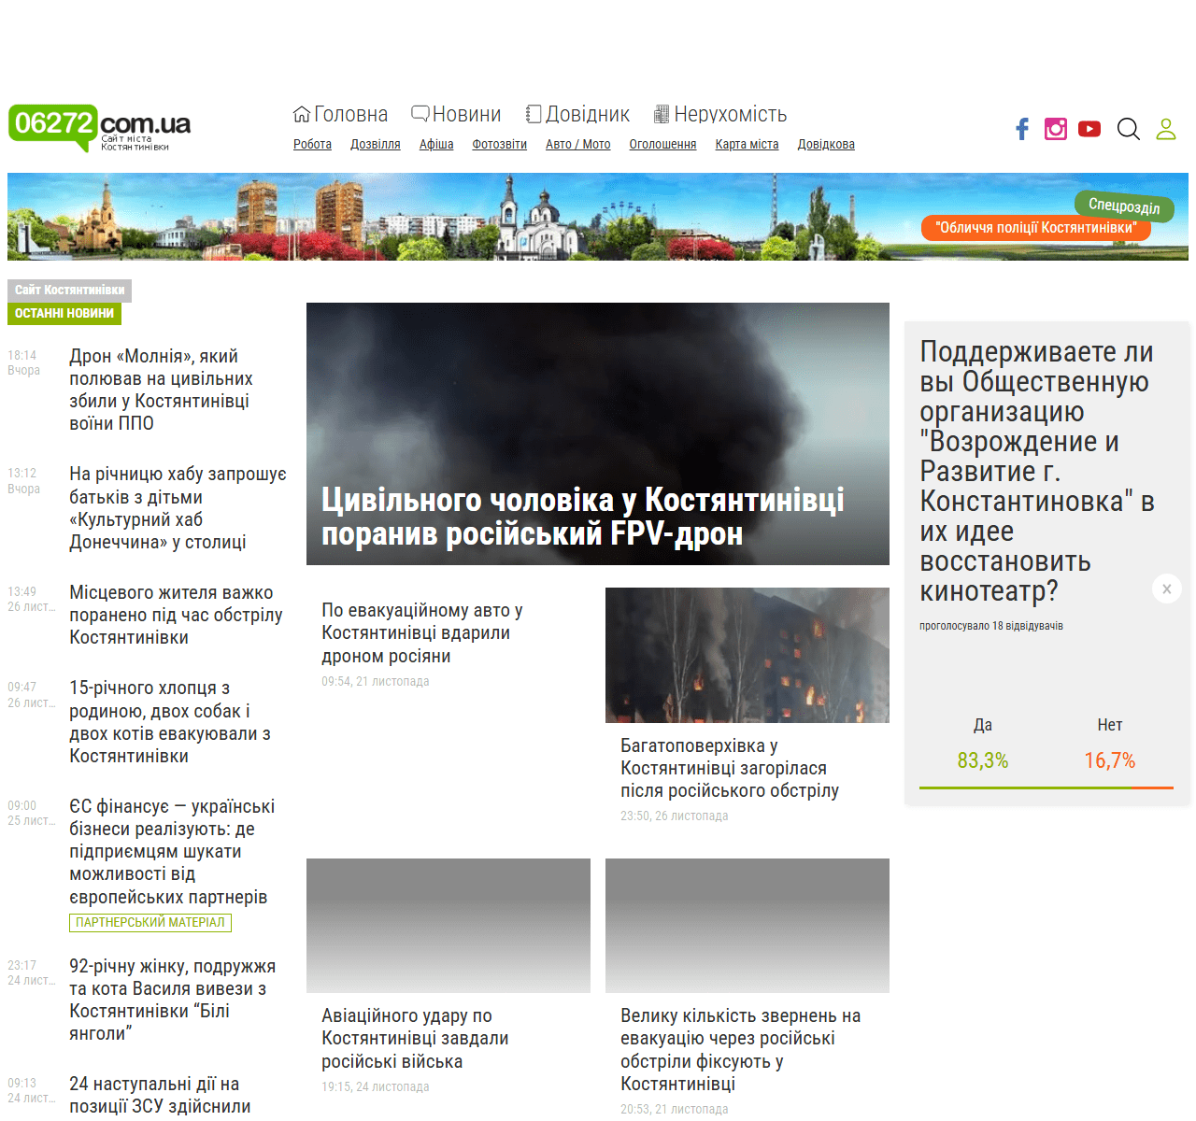Open FPV-drone injured civilian headline article
The height and width of the screenshot is (1121, 1196).
point(583,517)
